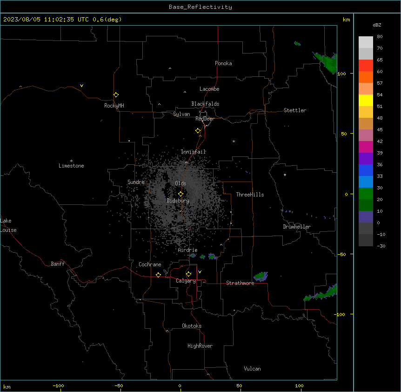The height and width of the screenshot is (392, 401).
Task: Click the yellow V marker northwest of RockyMH
Action: (81, 86)
